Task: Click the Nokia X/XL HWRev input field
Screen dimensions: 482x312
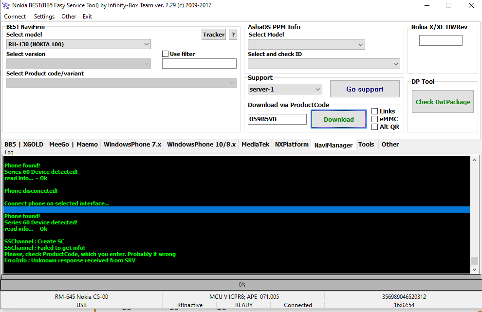Action: click(441, 40)
